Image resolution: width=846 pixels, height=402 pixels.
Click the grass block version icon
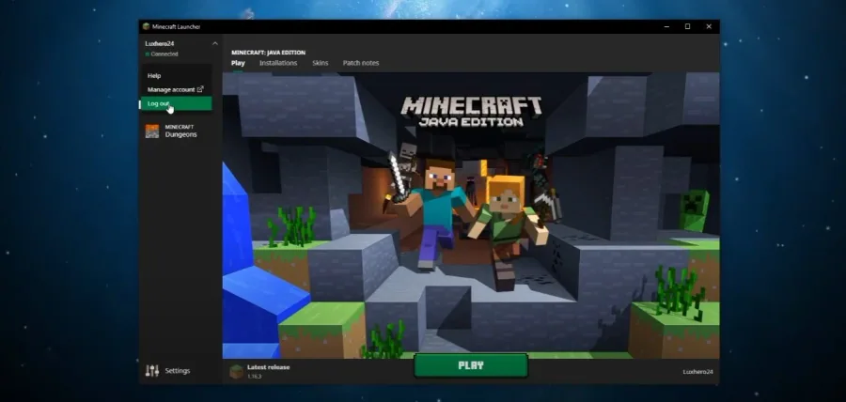tap(237, 371)
